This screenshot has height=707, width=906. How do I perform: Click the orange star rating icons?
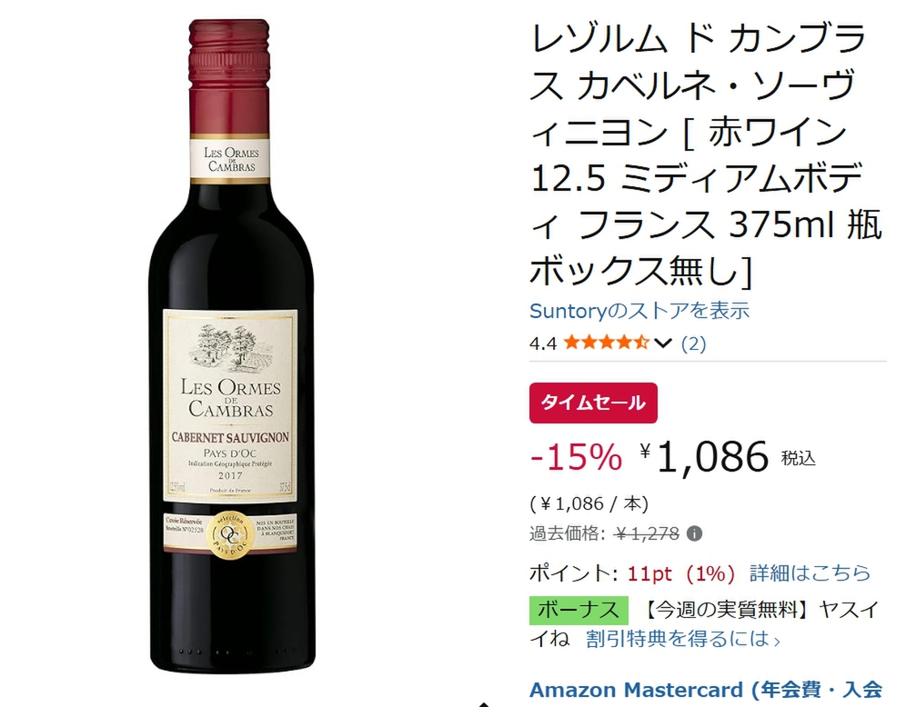pos(606,343)
